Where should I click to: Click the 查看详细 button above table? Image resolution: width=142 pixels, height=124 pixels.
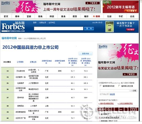85,54
